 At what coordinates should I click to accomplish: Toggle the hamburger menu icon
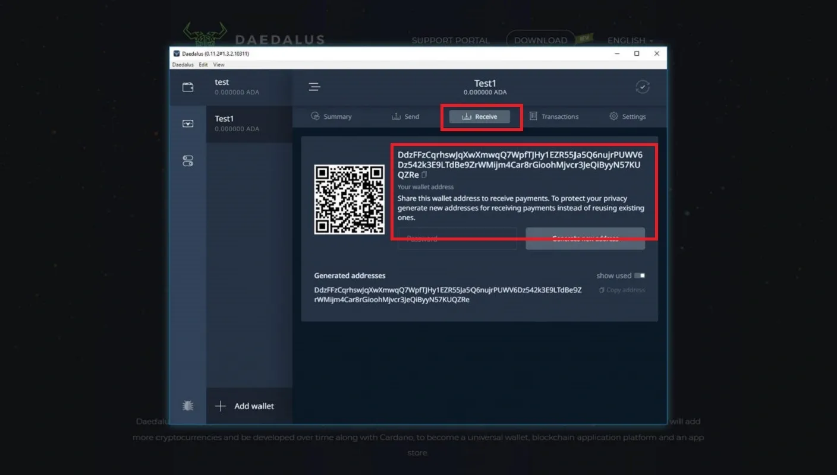click(314, 87)
